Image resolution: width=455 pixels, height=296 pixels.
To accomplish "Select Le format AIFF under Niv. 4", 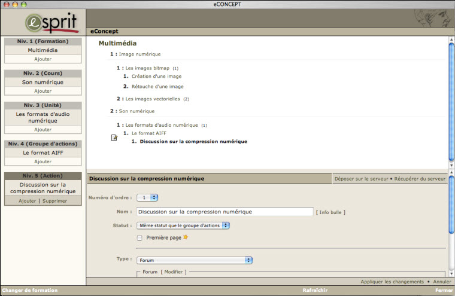I will (43, 152).
